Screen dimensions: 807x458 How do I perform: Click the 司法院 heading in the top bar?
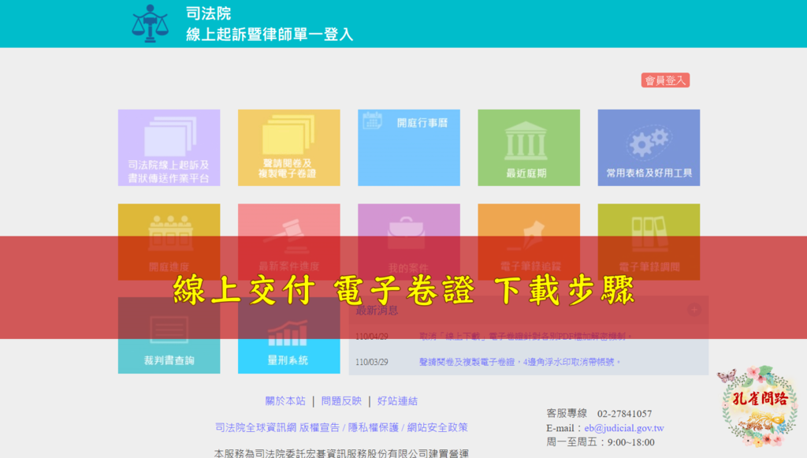208,13
